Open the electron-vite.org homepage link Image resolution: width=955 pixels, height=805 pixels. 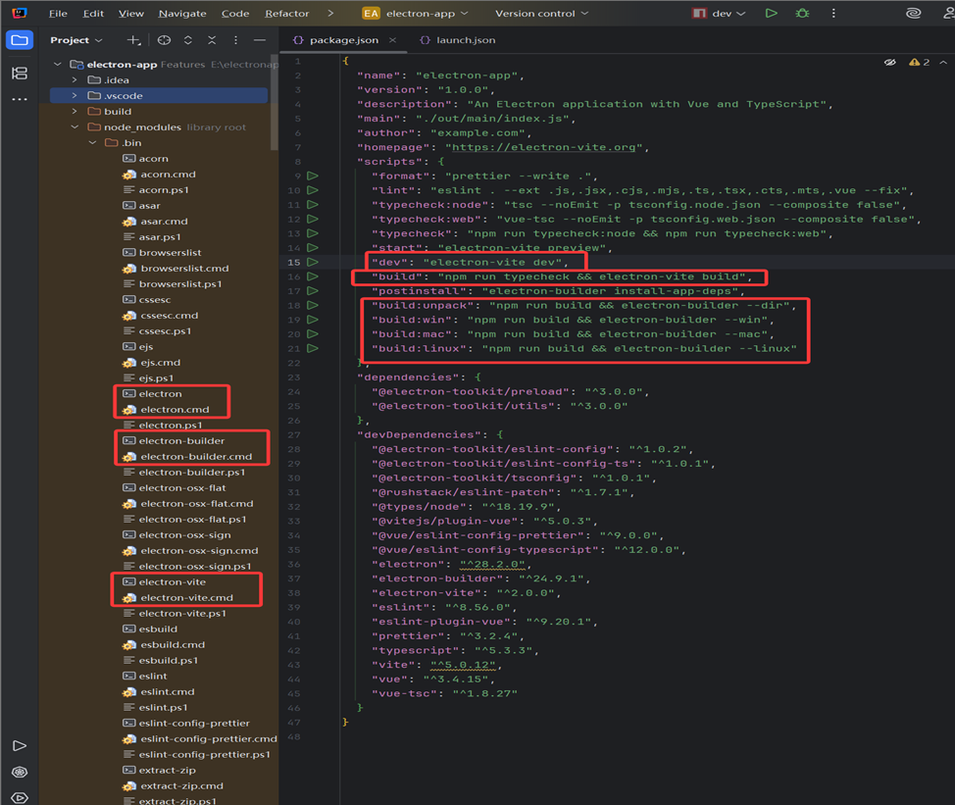point(543,147)
